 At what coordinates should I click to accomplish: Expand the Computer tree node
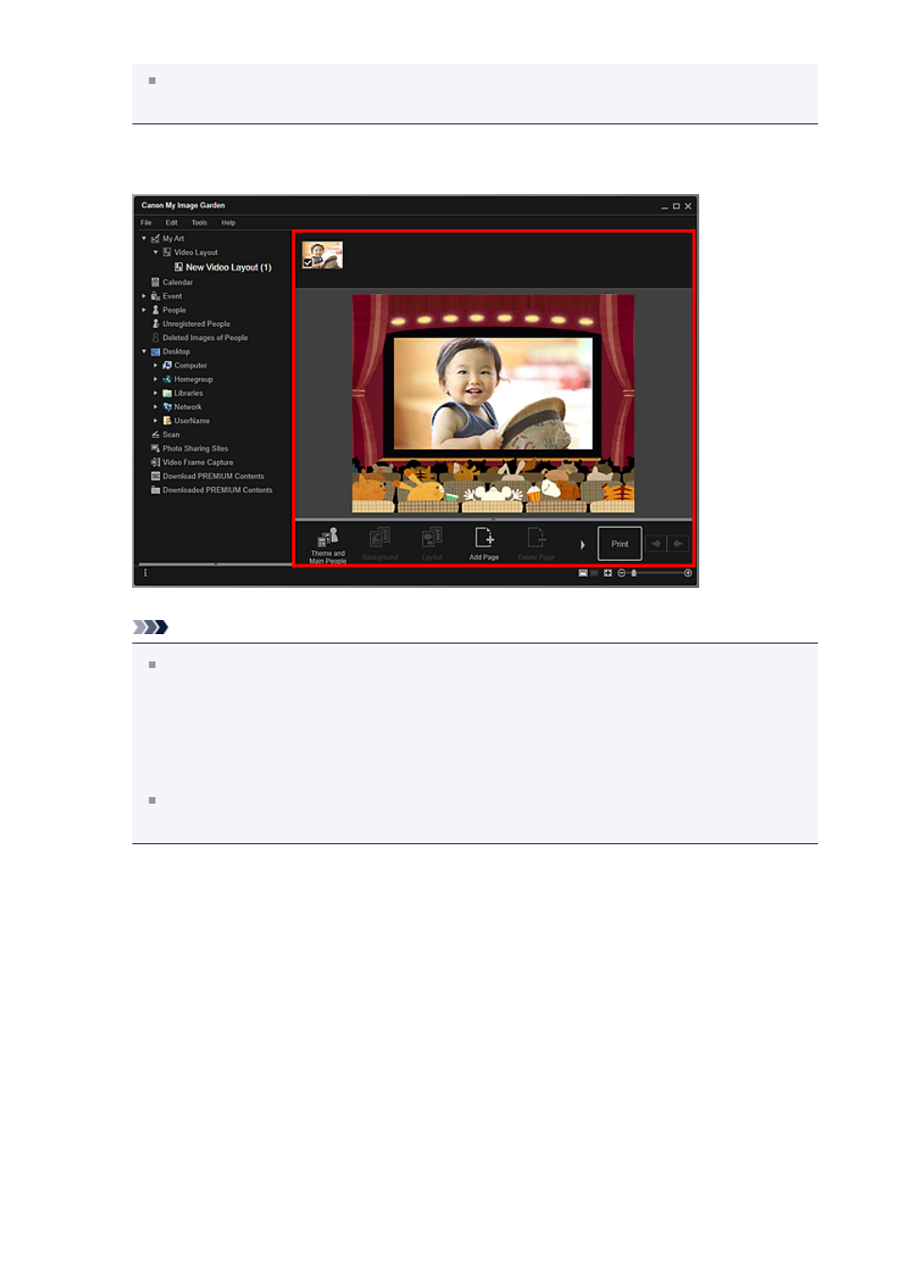[155, 366]
